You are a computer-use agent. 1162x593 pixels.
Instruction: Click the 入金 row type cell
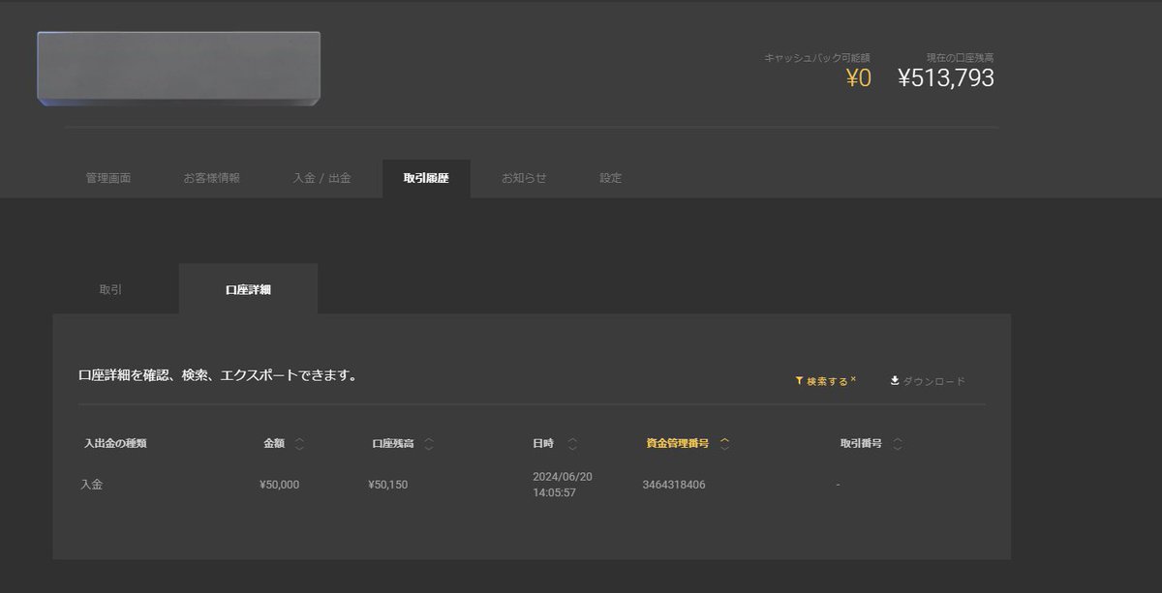[x=91, y=485]
